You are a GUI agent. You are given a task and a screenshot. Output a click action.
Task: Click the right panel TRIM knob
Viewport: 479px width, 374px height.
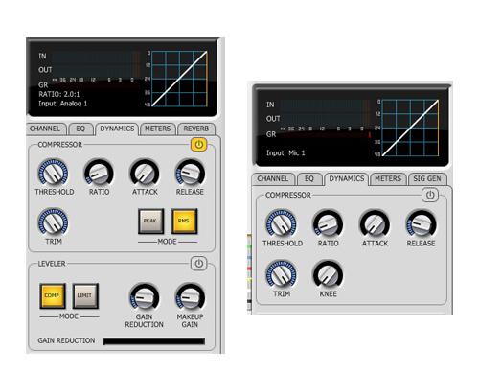281,275
